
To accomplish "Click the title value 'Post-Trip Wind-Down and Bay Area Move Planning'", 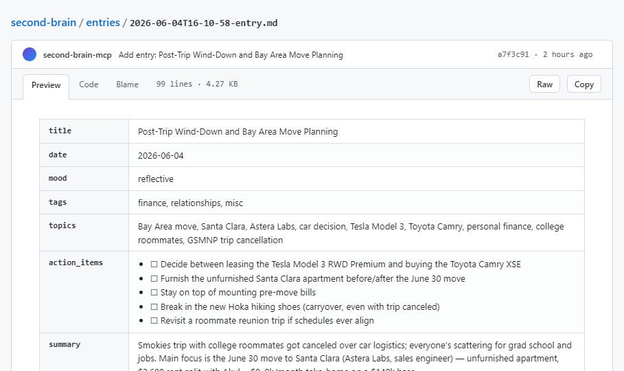I will [238, 131].
